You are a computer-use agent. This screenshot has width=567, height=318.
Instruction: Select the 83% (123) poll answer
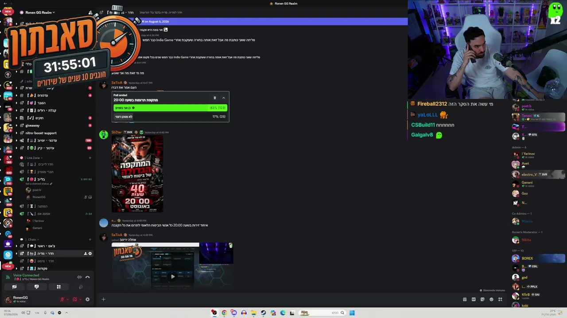(x=171, y=108)
